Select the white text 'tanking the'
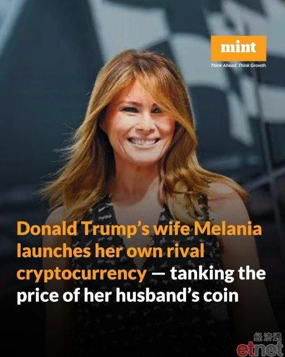Image resolution: width=285 pixels, height=357 pixels. coord(218,273)
